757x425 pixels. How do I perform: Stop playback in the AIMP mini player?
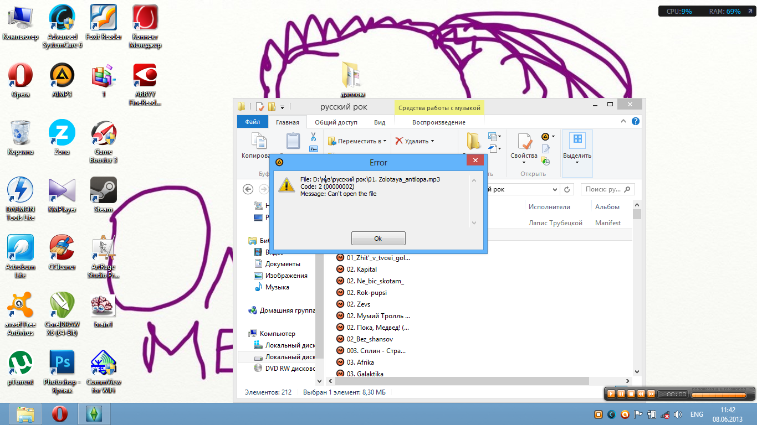(x=631, y=394)
